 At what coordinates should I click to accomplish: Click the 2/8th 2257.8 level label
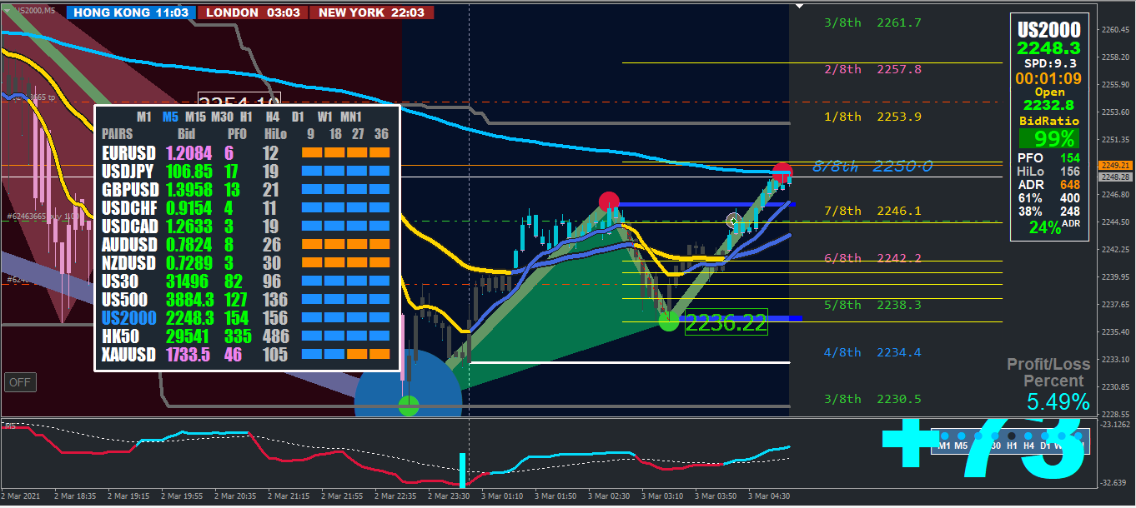[x=872, y=69]
